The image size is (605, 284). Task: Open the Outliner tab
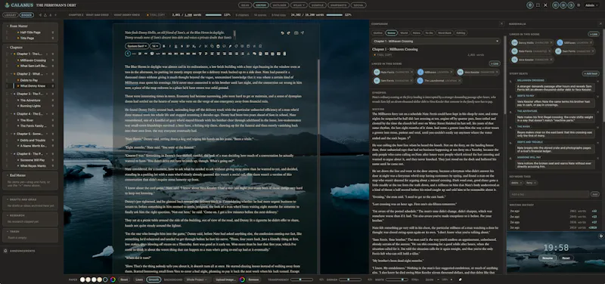click(279, 5)
